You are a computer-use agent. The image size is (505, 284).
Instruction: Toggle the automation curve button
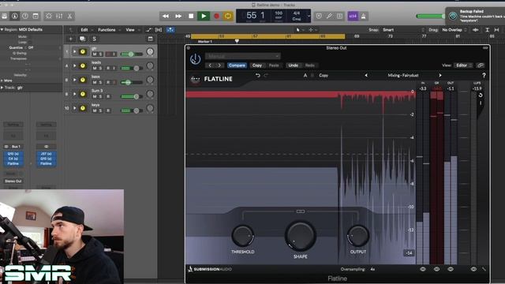pyautogui.click(x=148, y=30)
